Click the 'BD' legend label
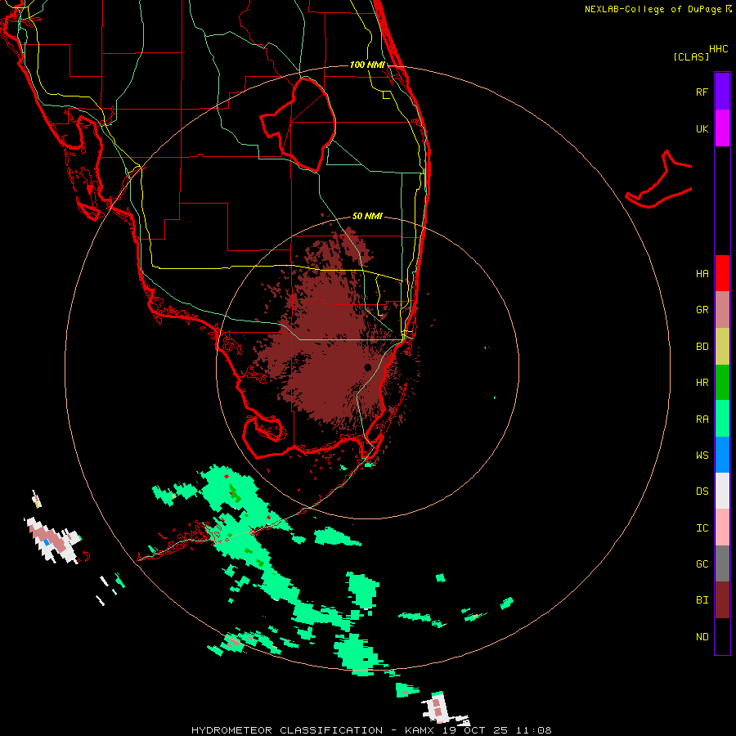The width and height of the screenshot is (736, 736). click(x=702, y=347)
